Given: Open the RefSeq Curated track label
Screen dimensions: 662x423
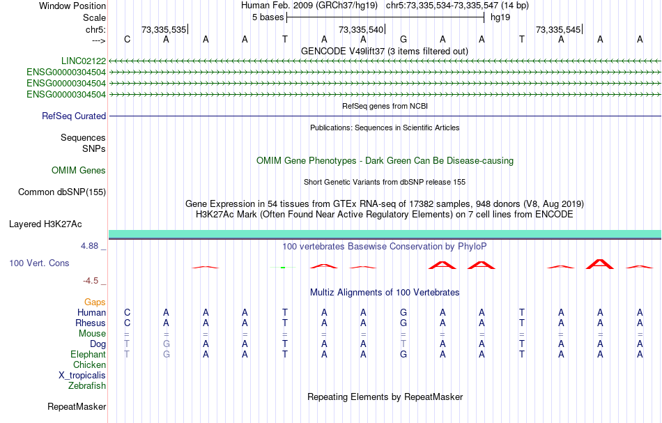Looking at the screenshot, I should click(74, 116).
